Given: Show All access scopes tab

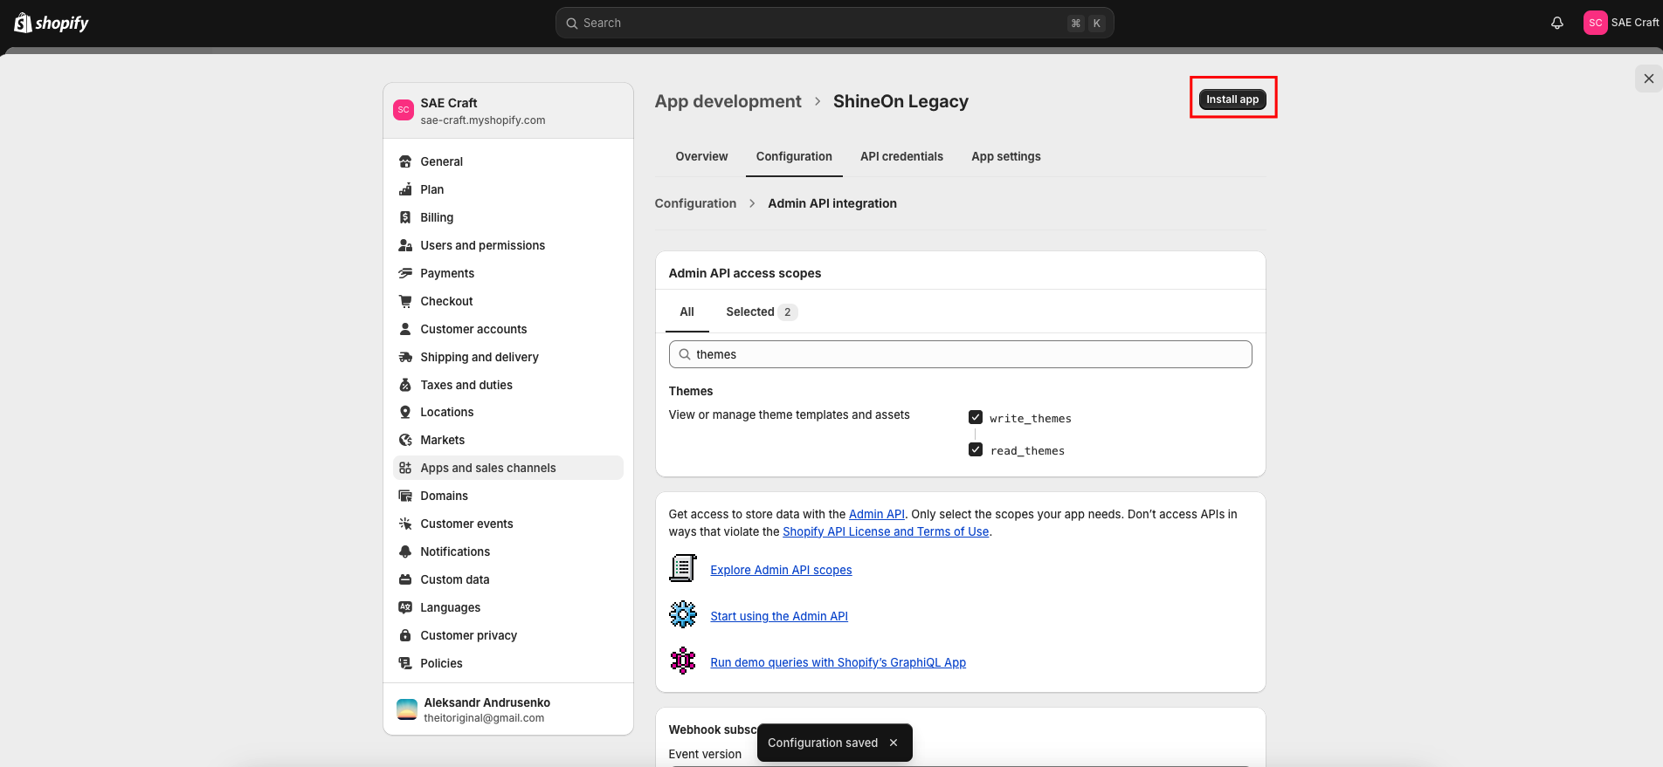Looking at the screenshot, I should pos(687,312).
